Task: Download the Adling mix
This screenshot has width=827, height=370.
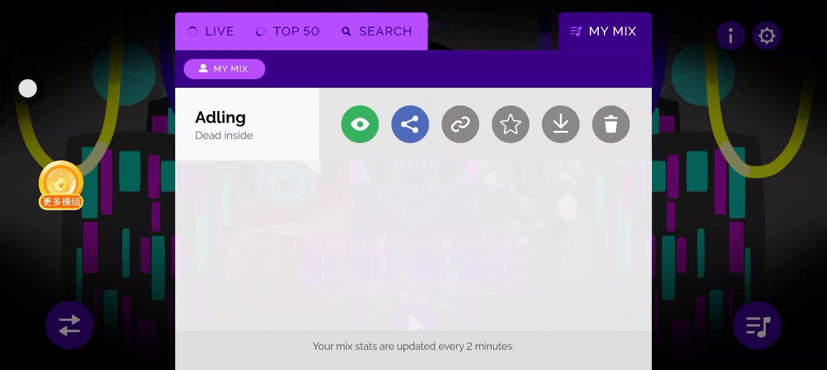Action: click(x=561, y=124)
